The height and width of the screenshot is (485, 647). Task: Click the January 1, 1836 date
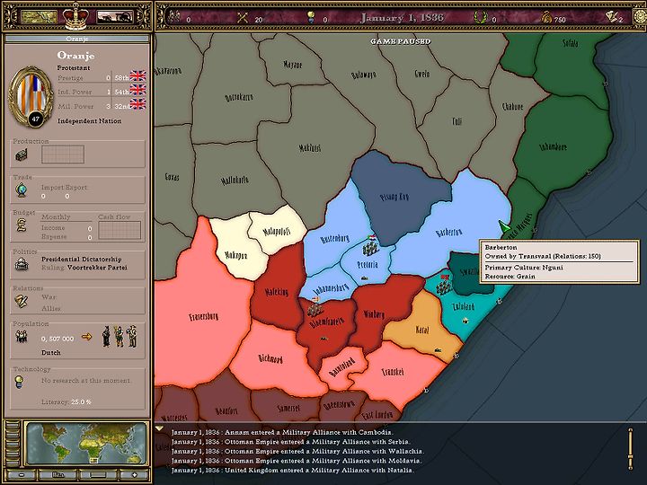pyautogui.click(x=402, y=18)
